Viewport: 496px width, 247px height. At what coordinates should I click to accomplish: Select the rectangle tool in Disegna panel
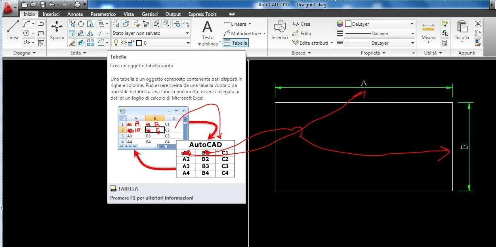point(40,33)
